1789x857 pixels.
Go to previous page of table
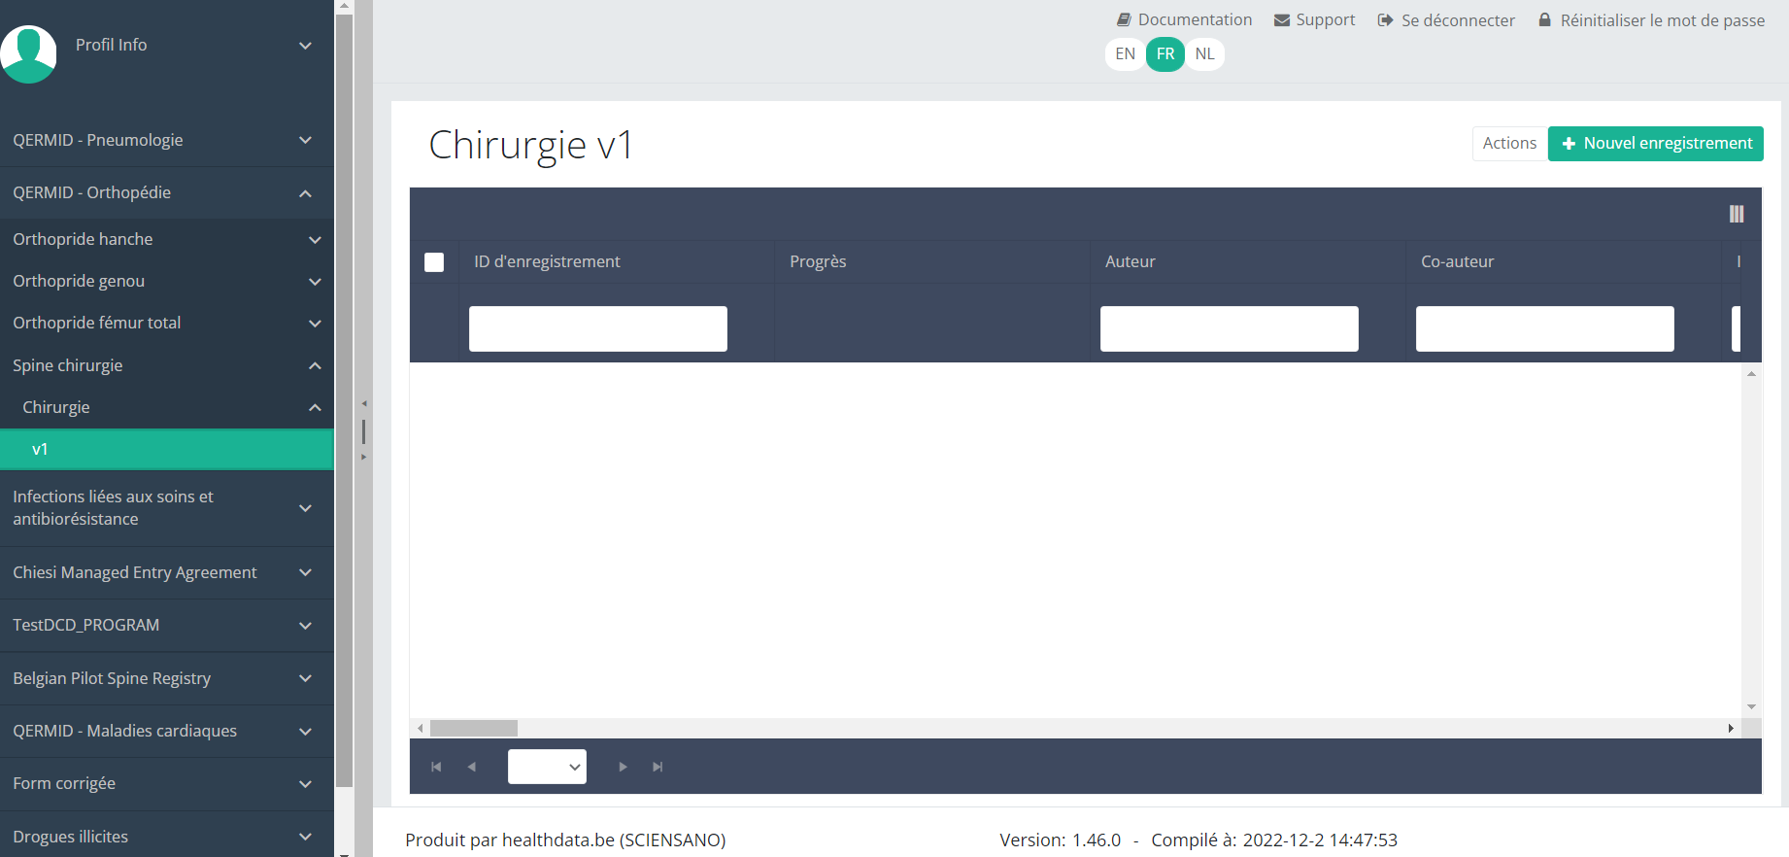[x=472, y=767]
